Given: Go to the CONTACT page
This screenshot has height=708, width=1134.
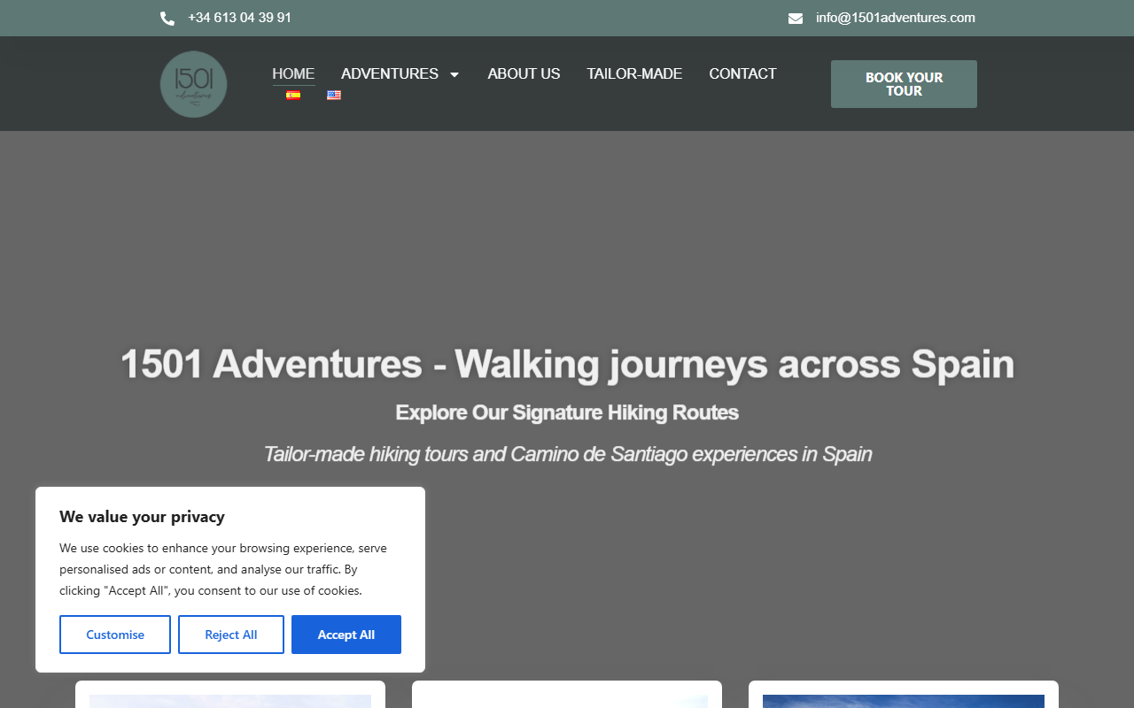Looking at the screenshot, I should pyautogui.click(x=742, y=73).
